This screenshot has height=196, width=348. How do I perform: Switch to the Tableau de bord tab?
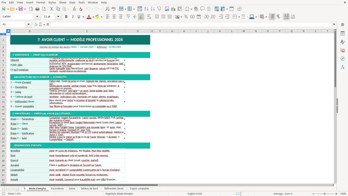click(x=89, y=188)
